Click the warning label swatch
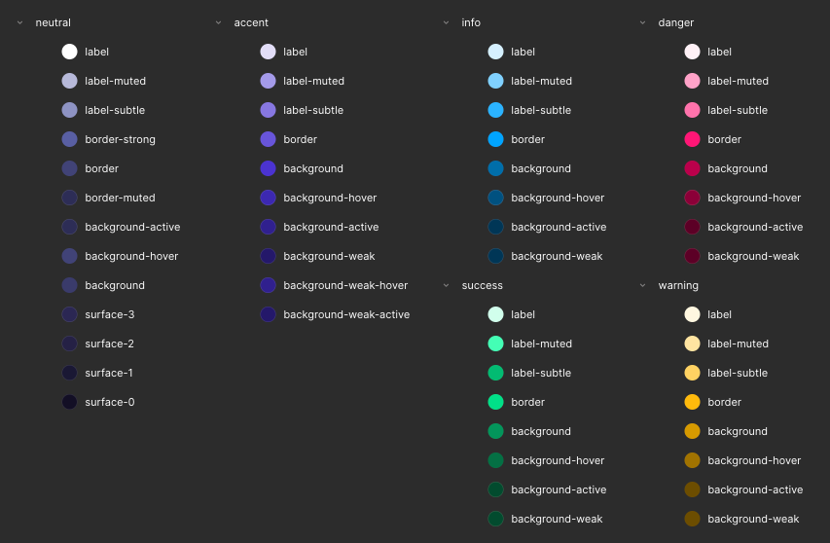 [x=693, y=314]
